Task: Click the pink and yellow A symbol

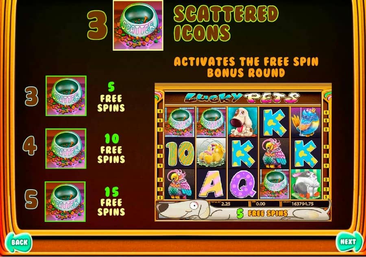Action: (x=211, y=184)
